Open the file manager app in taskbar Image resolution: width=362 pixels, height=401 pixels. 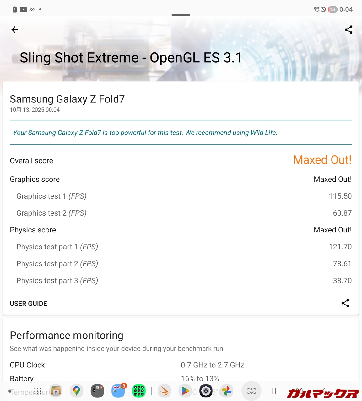coord(56,391)
